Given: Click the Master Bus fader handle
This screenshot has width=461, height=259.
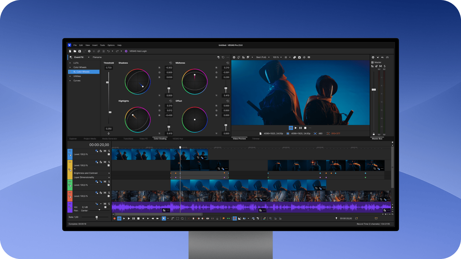Looking at the screenshot, I should pos(374,89).
